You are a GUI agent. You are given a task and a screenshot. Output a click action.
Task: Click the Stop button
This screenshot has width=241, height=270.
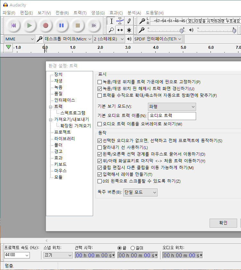pyautogui.click(x=78, y=25)
